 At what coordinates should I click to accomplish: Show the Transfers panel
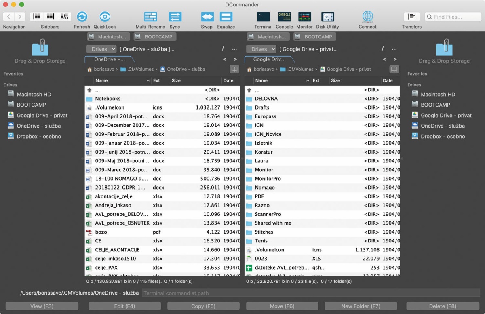pos(411,17)
